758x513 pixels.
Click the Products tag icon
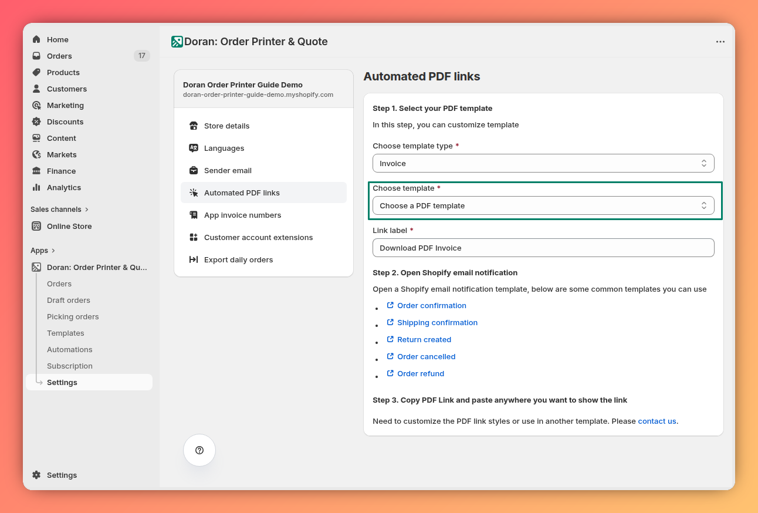click(36, 72)
